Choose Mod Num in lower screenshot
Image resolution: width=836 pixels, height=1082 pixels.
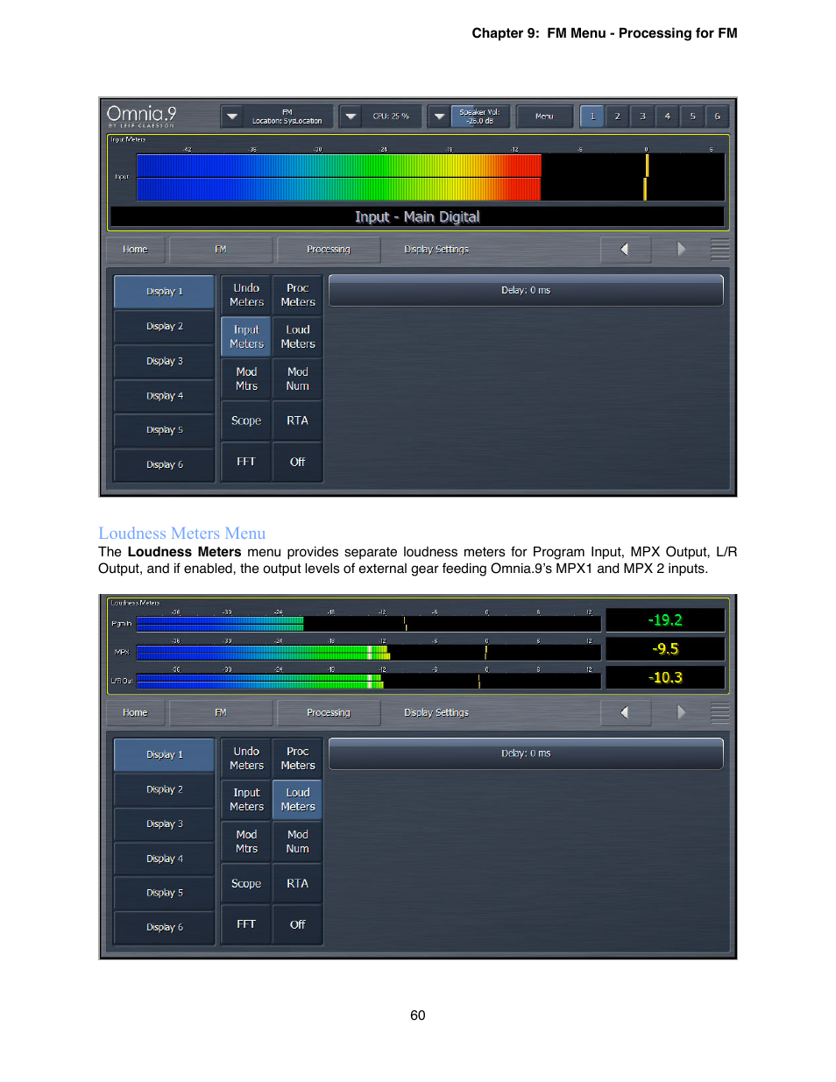point(298,842)
